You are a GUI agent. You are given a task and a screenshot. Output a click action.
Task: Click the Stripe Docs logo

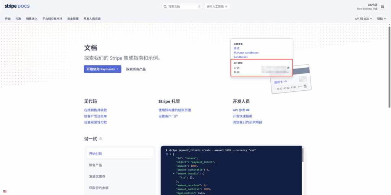pos(17,6)
